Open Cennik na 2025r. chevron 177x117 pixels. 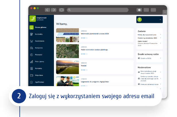click(x=160, y=58)
